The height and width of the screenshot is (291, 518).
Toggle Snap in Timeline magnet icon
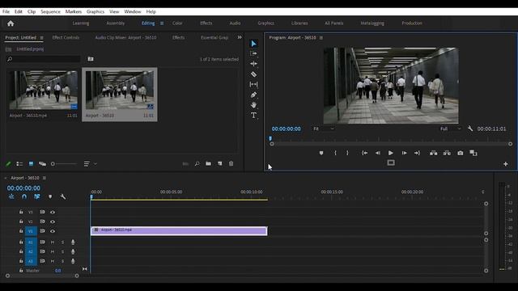[24, 196]
